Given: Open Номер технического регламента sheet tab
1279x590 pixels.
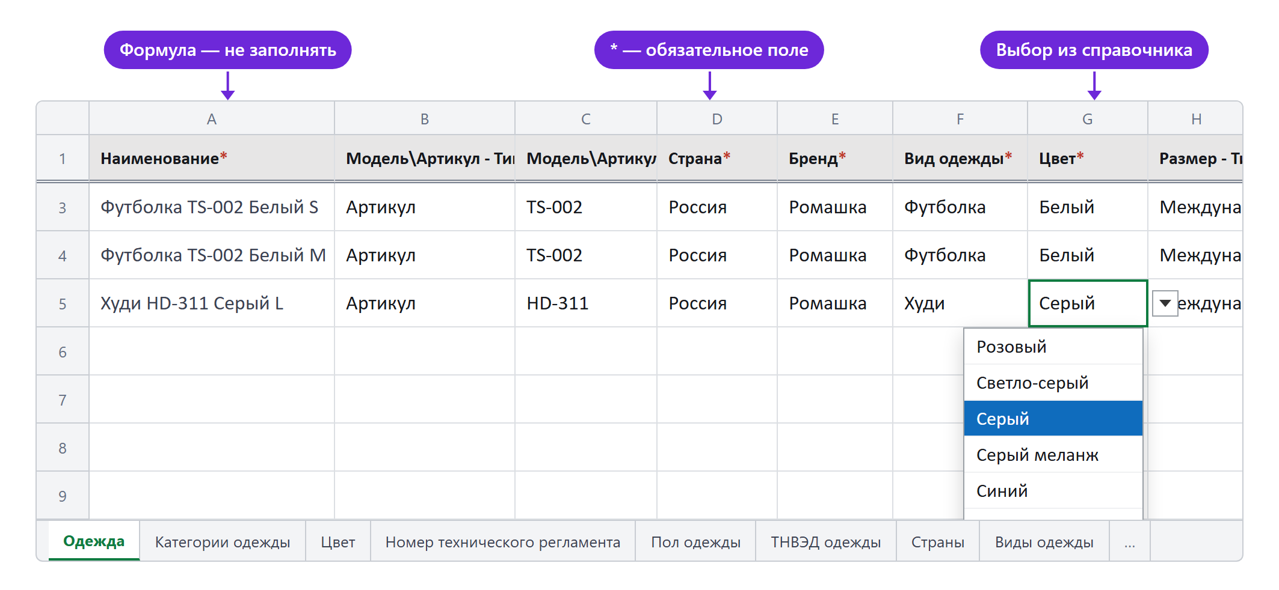Looking at the screenshot, I should [x=503, y=542].
